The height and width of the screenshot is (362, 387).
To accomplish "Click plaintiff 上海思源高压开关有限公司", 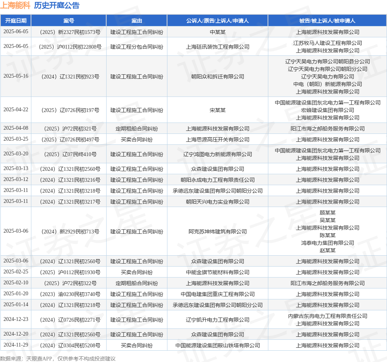I will (217, 140).
